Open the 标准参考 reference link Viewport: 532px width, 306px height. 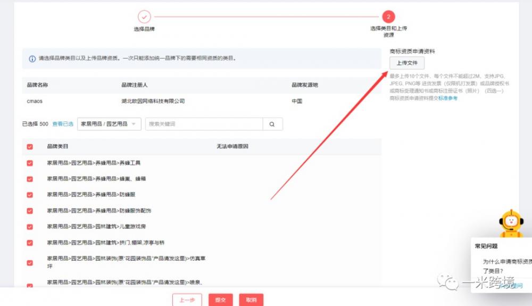(447, 98)
